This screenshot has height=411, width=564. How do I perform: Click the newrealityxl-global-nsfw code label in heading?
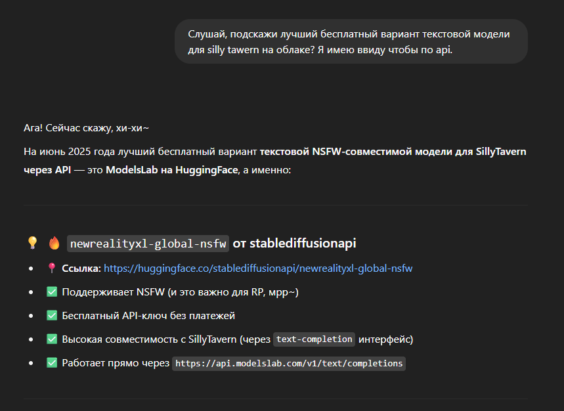[148, 244]
